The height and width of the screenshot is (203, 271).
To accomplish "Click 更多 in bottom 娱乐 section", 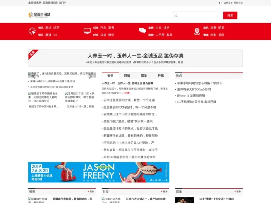I will pyautogui.click(x=238, y=191).
